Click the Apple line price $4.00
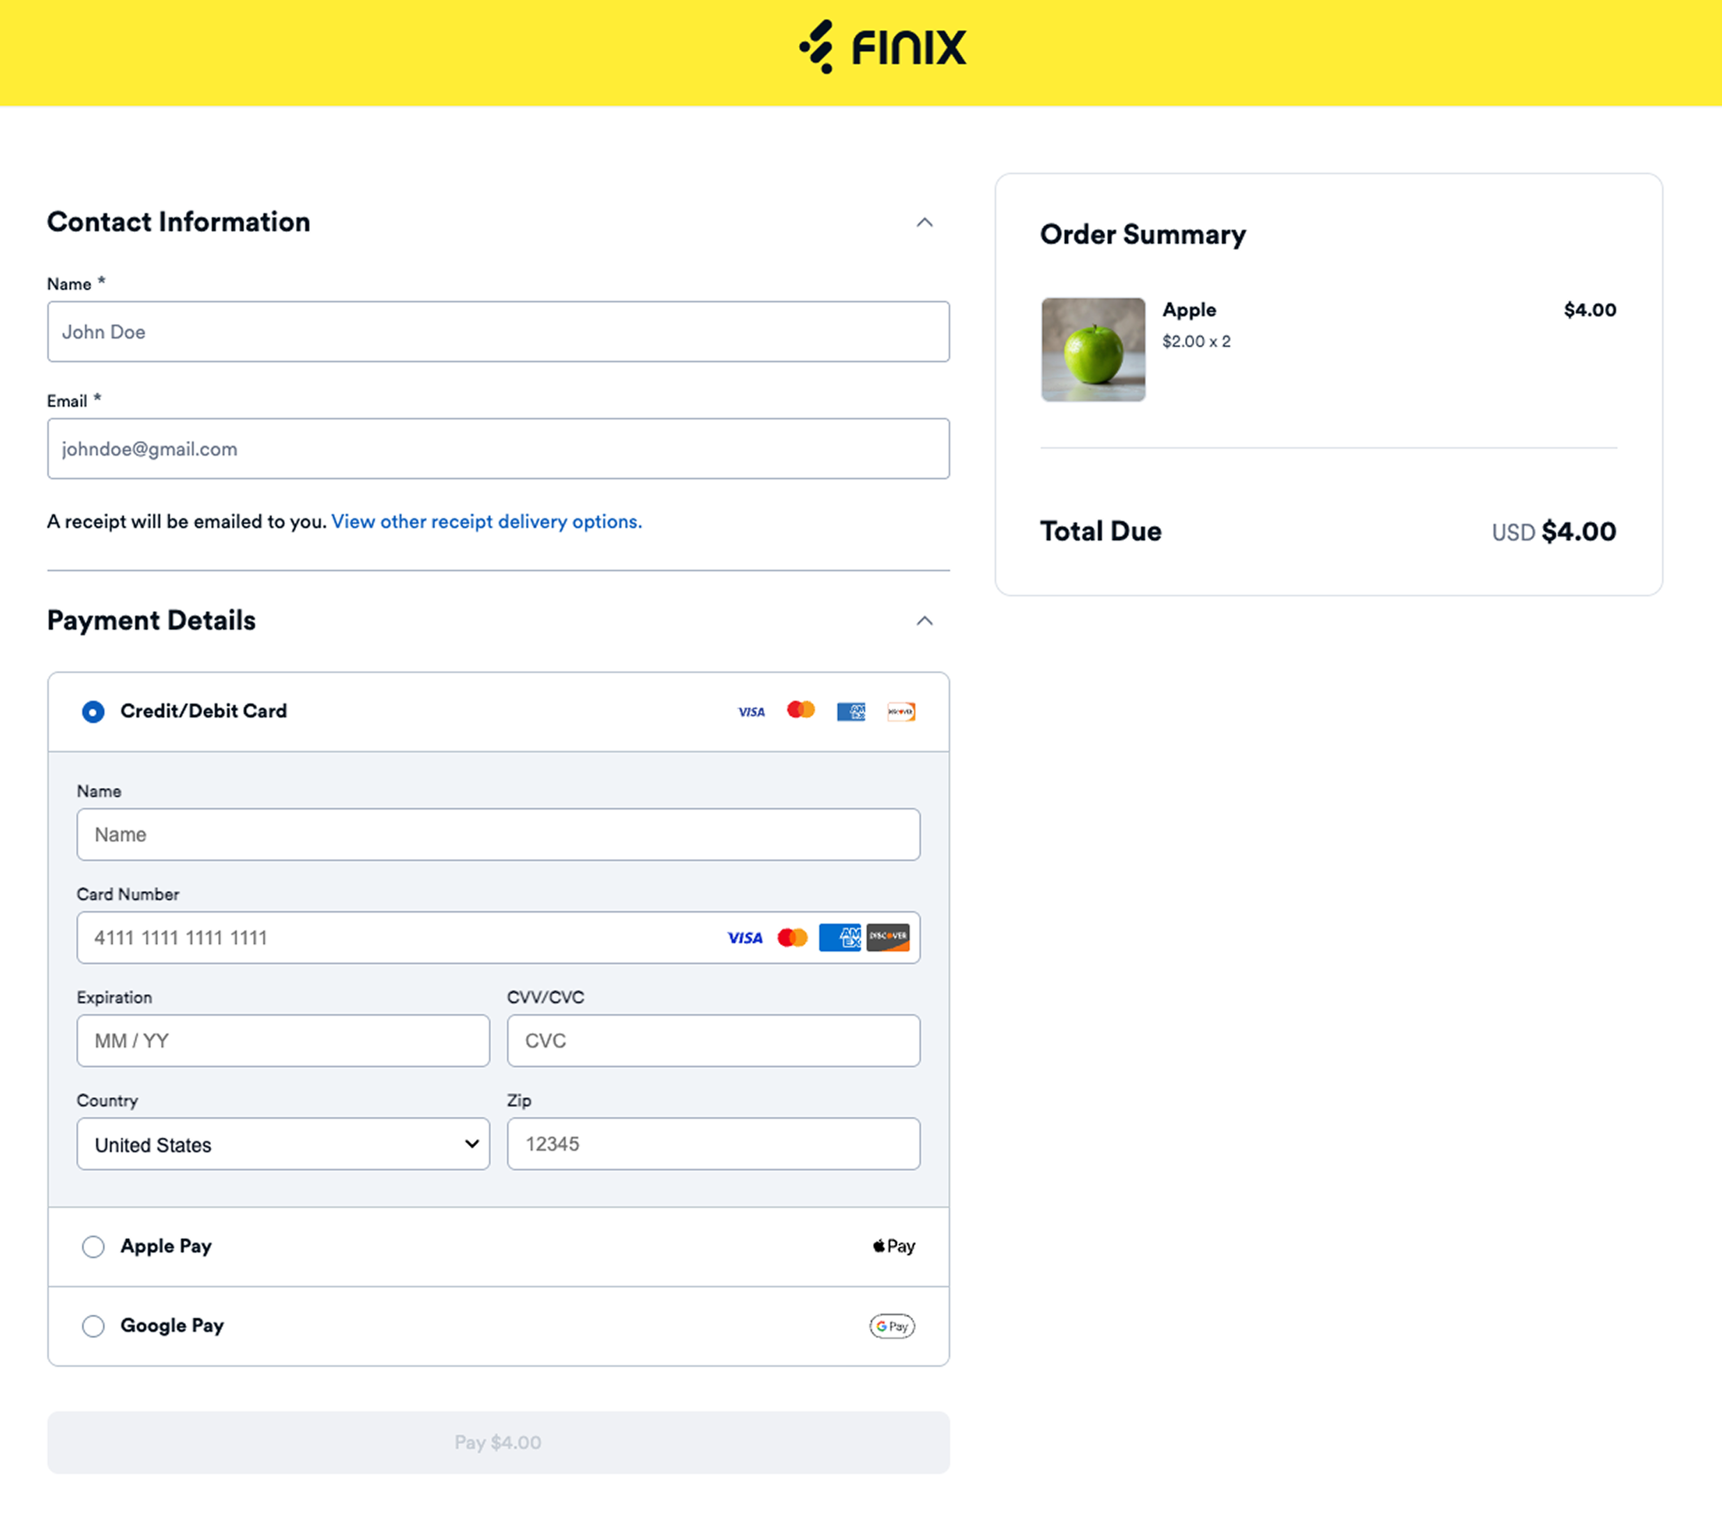This screenshot has width=1722, height=1513. 1590,310
